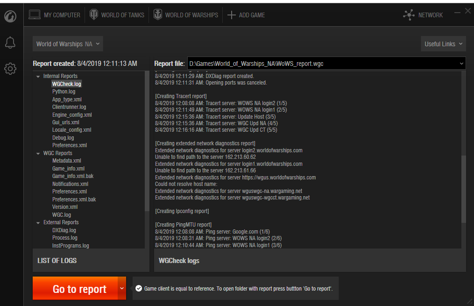The height and width of the screenshot is (306, 474).
Task: Switch to the World of Tanks tab
Action: 117,15
